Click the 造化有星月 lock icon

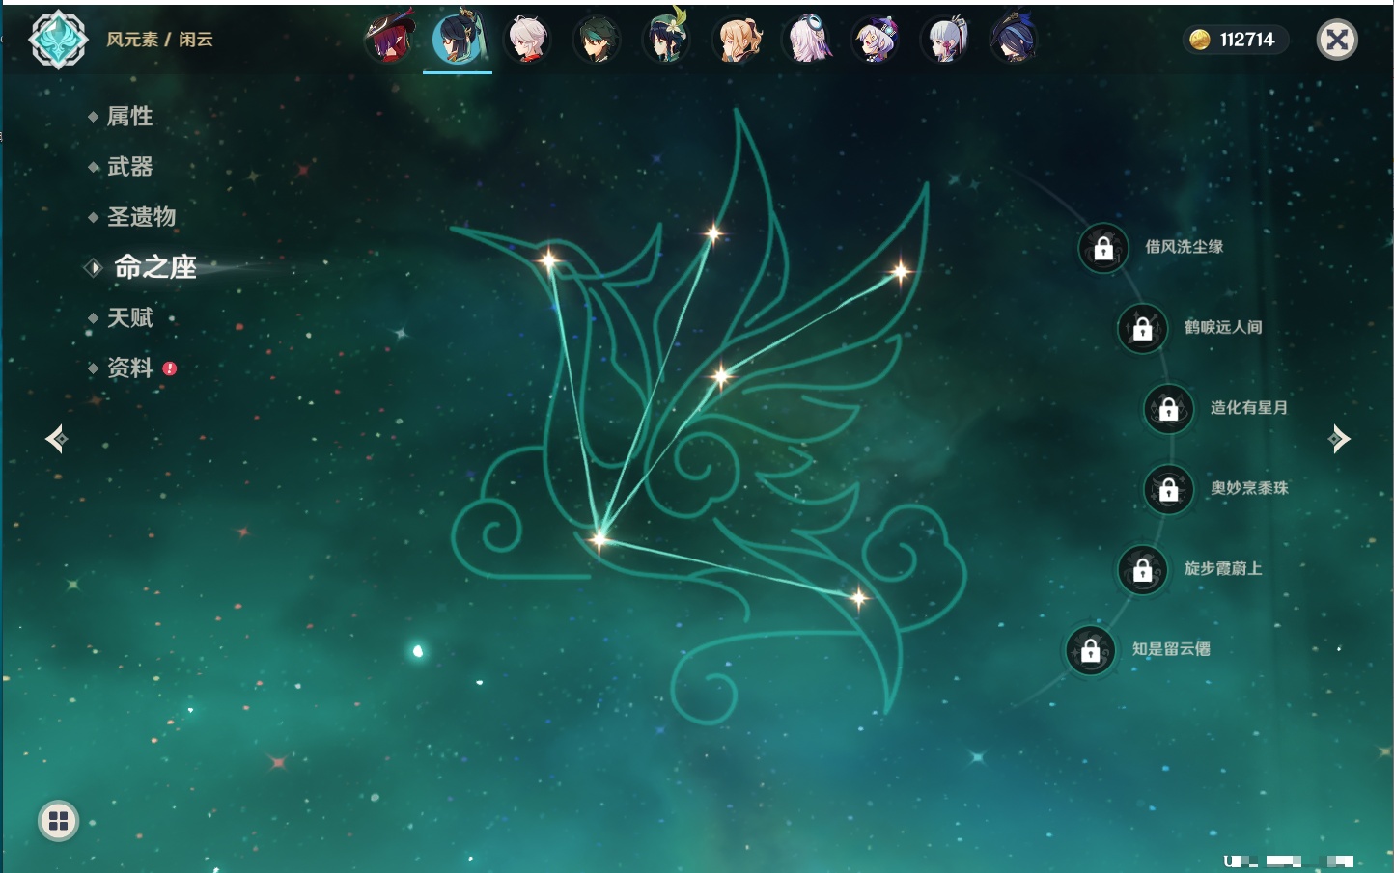click(x=1168, y=408)
